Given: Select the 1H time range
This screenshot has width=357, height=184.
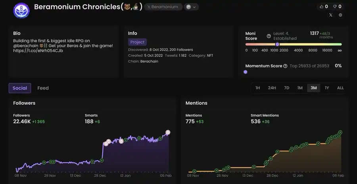Looking at the screenshot, I should pyautogui.click(x=257, y=88).
